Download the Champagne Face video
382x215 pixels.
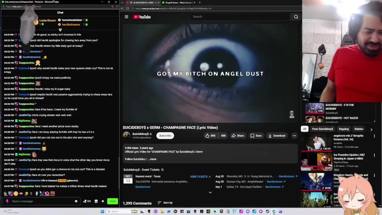[277, 136]
